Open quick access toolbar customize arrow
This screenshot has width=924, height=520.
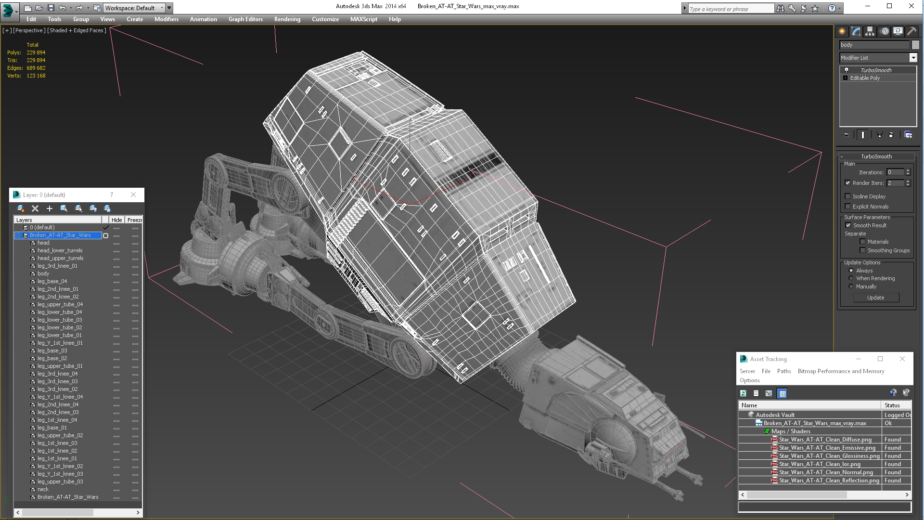click(169, 8)
